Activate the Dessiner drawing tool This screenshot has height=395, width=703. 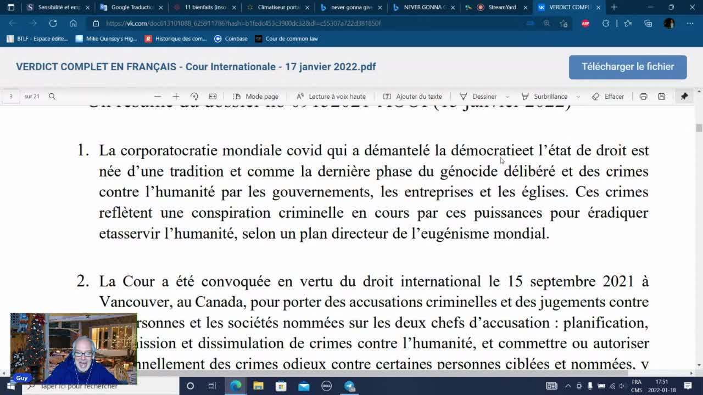coord(478,97)
